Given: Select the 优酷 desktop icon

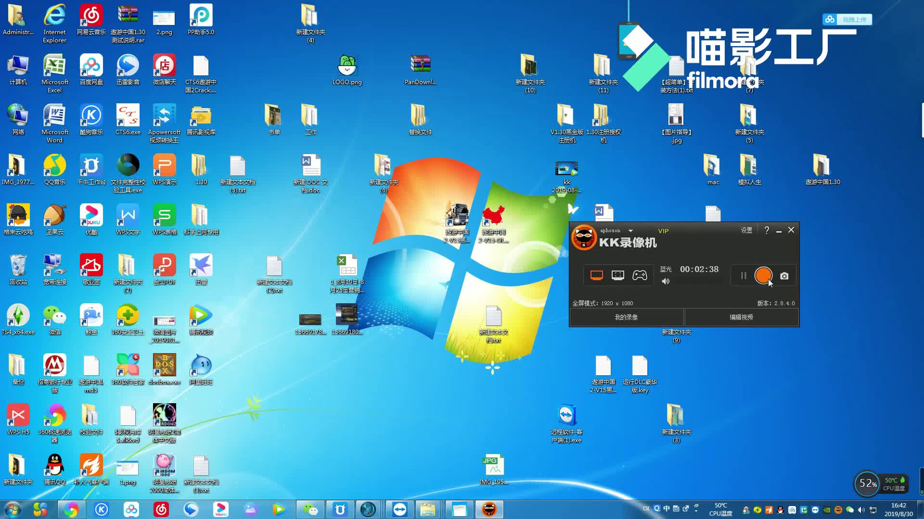Looking at the screenshot, I should tap(91, 219).
